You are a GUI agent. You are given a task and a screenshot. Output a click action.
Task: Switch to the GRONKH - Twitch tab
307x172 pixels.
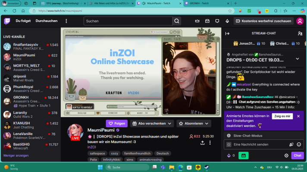click(x=207, y=3)
